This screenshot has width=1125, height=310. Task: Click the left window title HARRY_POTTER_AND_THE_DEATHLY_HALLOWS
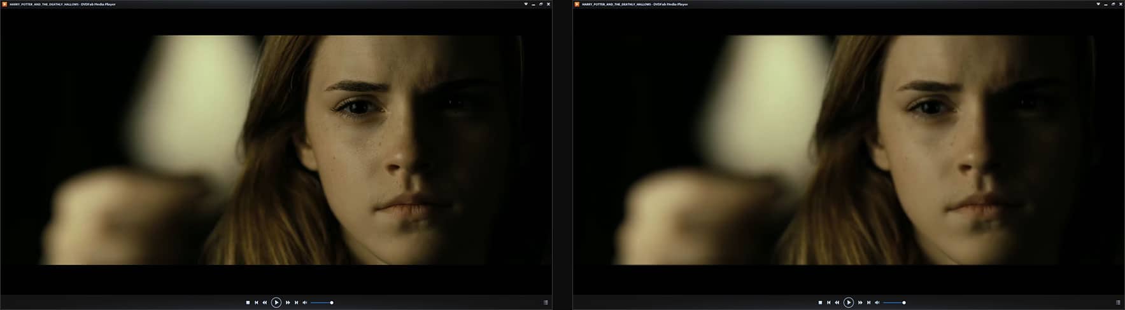coord(44,4)
